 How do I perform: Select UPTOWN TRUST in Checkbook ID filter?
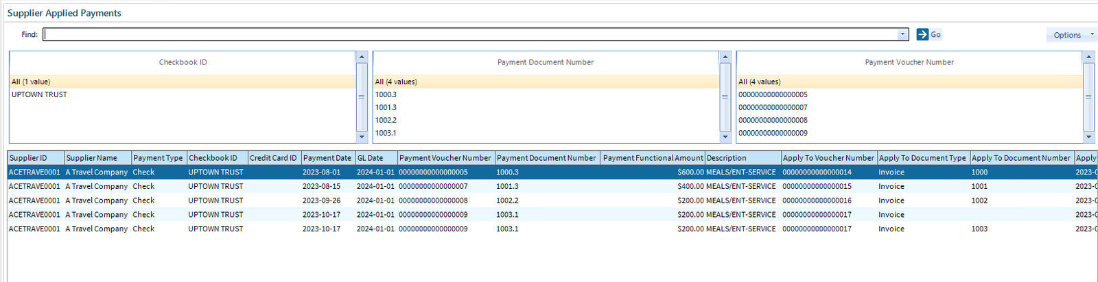point(183,94)
